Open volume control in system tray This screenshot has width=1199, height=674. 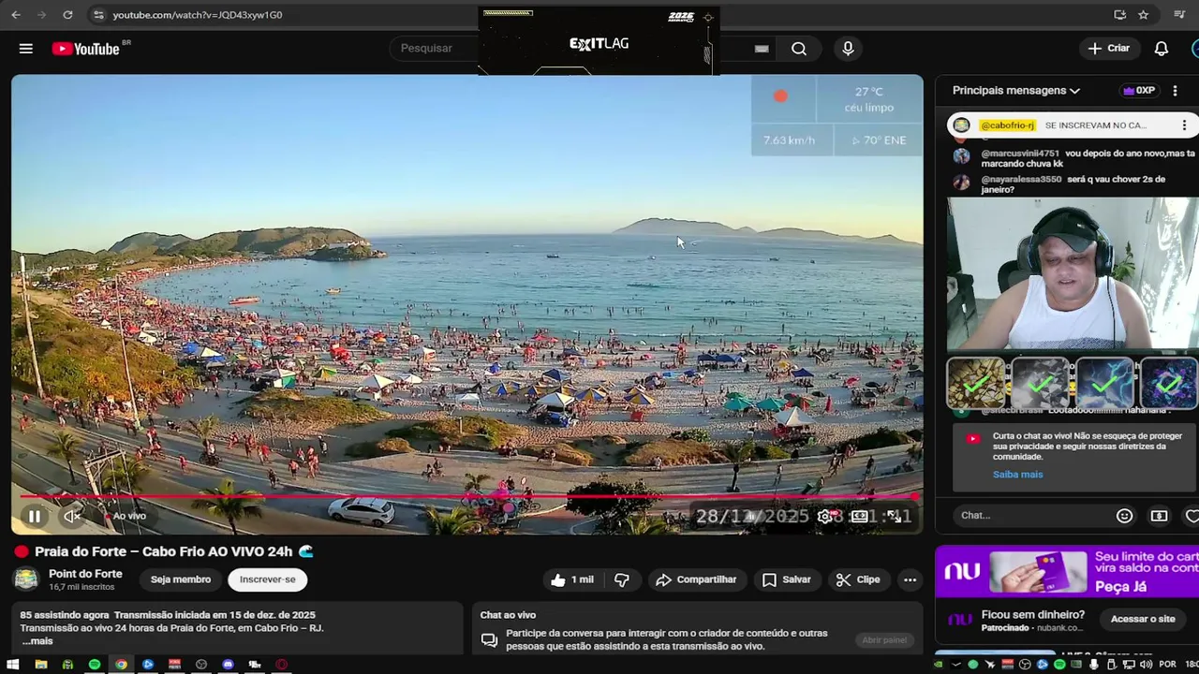[1147, 665]
